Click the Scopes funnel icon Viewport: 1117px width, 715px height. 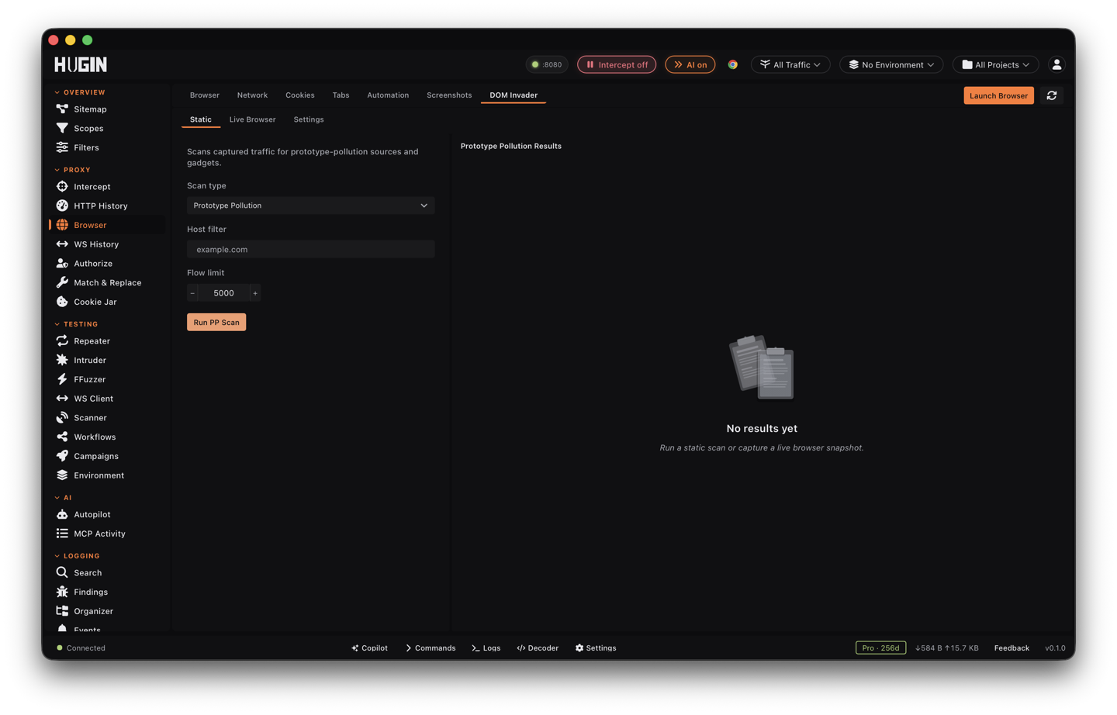click(62, 128)
